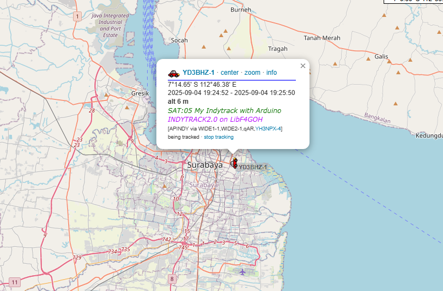The width and height of the screenshot is (443, 291).
Task: Open the YH3NPX-4 igate link
Action: [269, 128]
